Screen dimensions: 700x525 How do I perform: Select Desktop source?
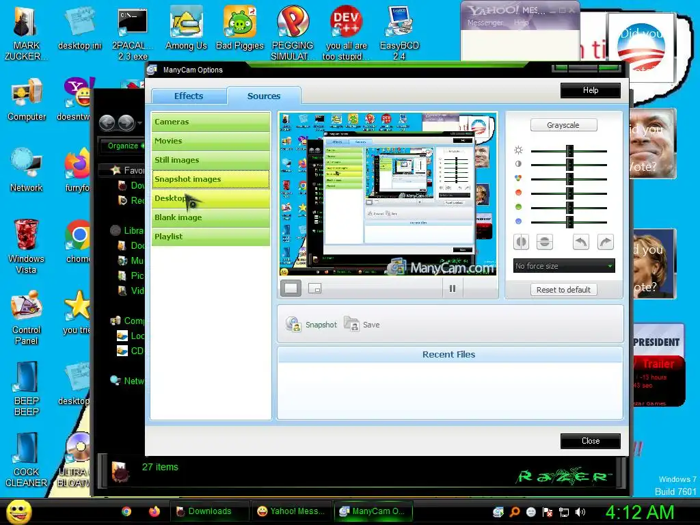click(x=211, y=198)
